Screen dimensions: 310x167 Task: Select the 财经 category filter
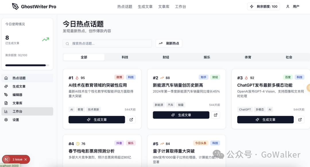(166, 57)
